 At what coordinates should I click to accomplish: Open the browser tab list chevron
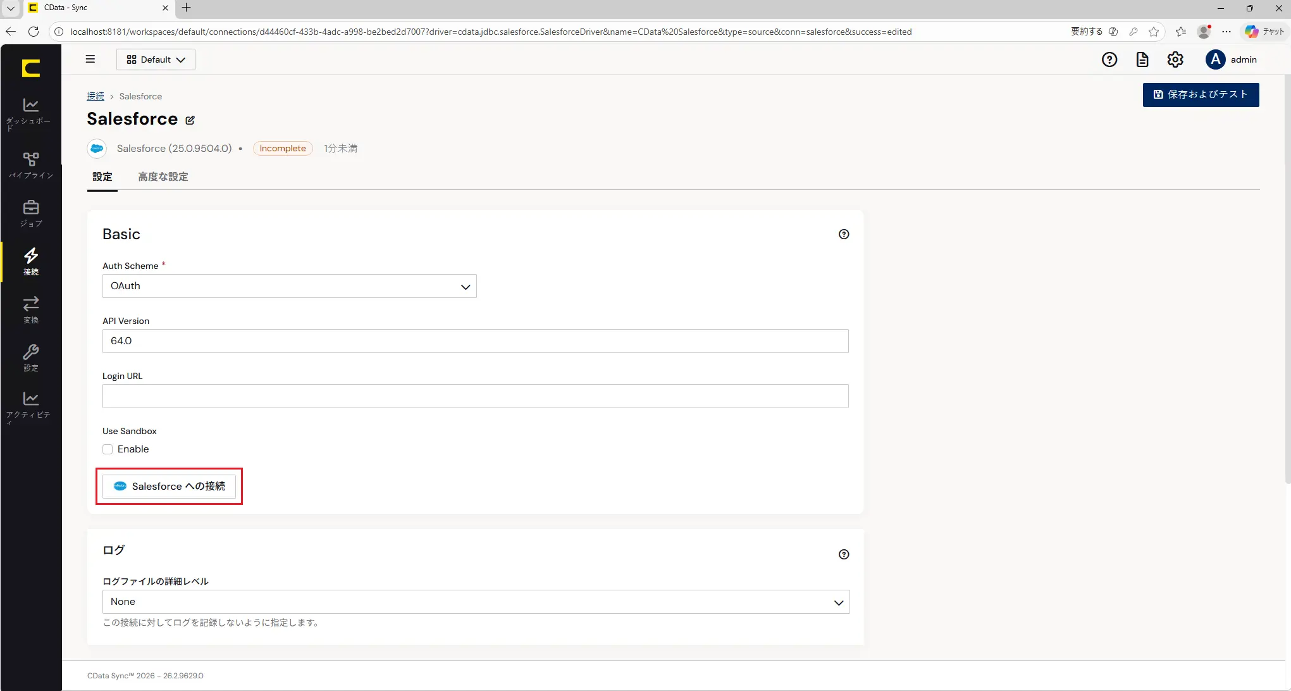point(11,8)
